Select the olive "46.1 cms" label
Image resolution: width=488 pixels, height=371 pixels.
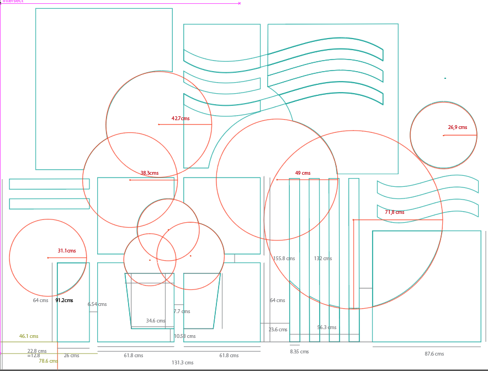tap(29, 336)
